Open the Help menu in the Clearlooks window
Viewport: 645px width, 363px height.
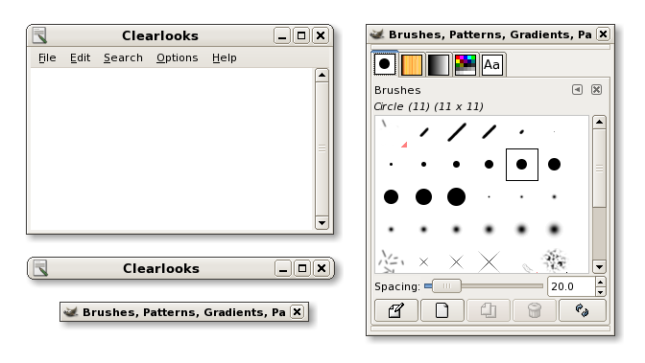pos(225,57)
